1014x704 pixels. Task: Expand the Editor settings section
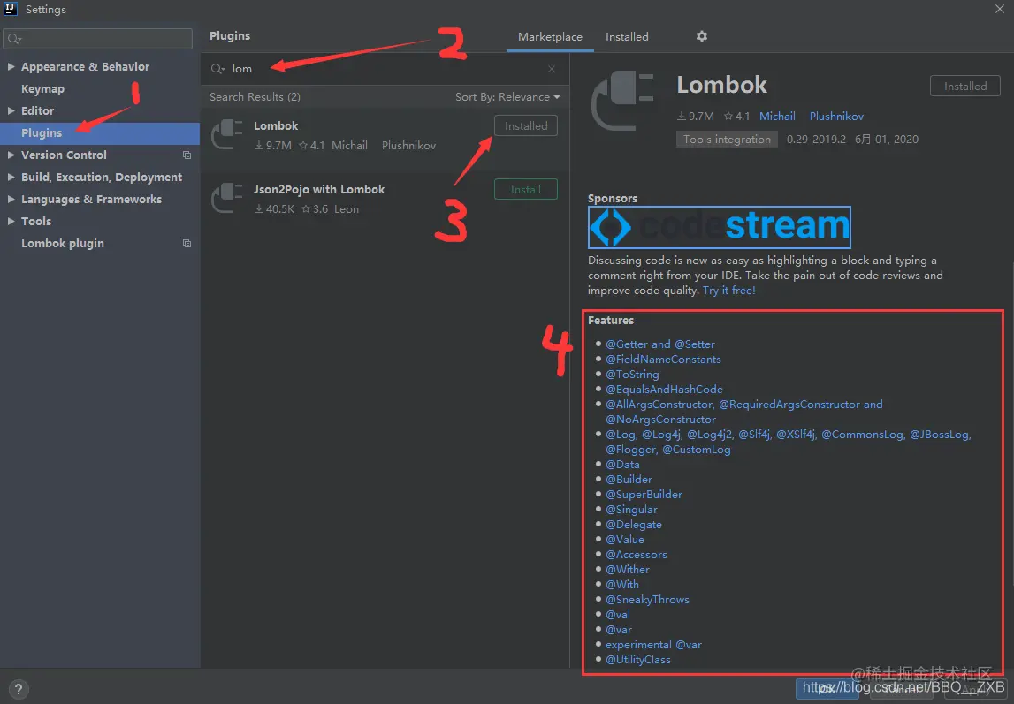[11, 110]
